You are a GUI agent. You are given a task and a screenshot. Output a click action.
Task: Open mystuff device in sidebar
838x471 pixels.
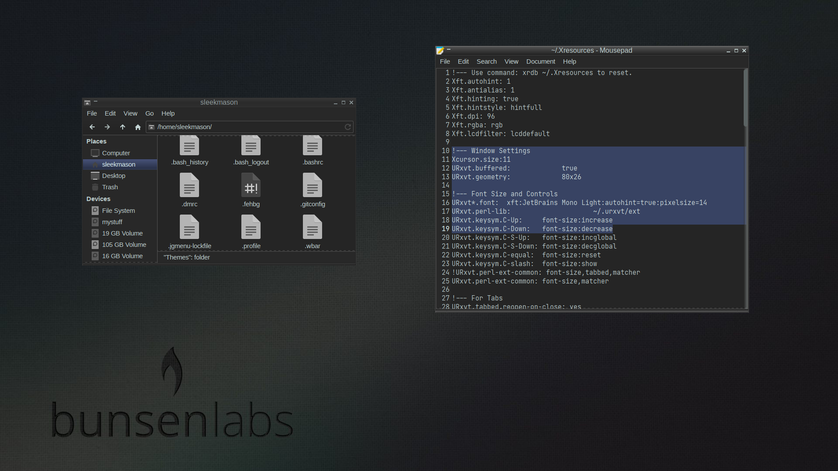[120, 222]
